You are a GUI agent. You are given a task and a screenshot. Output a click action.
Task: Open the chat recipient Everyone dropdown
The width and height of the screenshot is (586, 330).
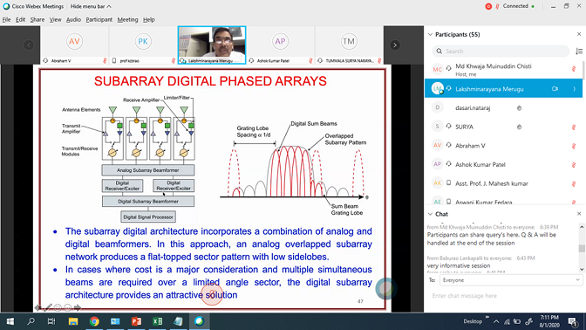[511, 280]
